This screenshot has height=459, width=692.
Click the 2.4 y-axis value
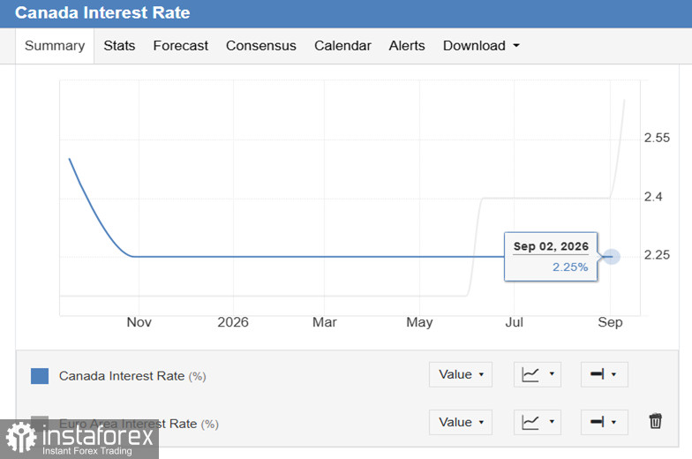pyautogui.click(x=653, y=196)
